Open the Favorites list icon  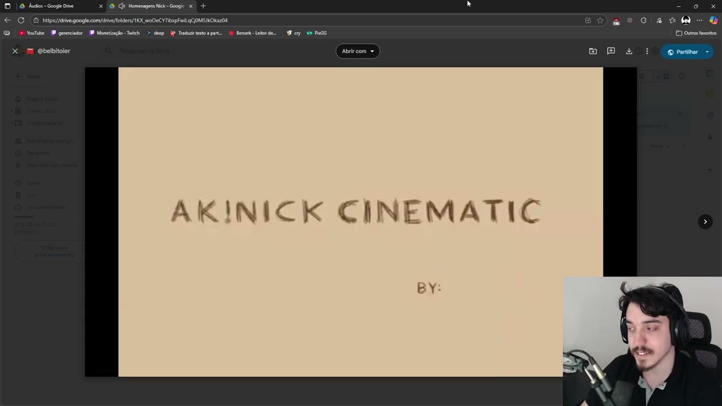(672, 20)
